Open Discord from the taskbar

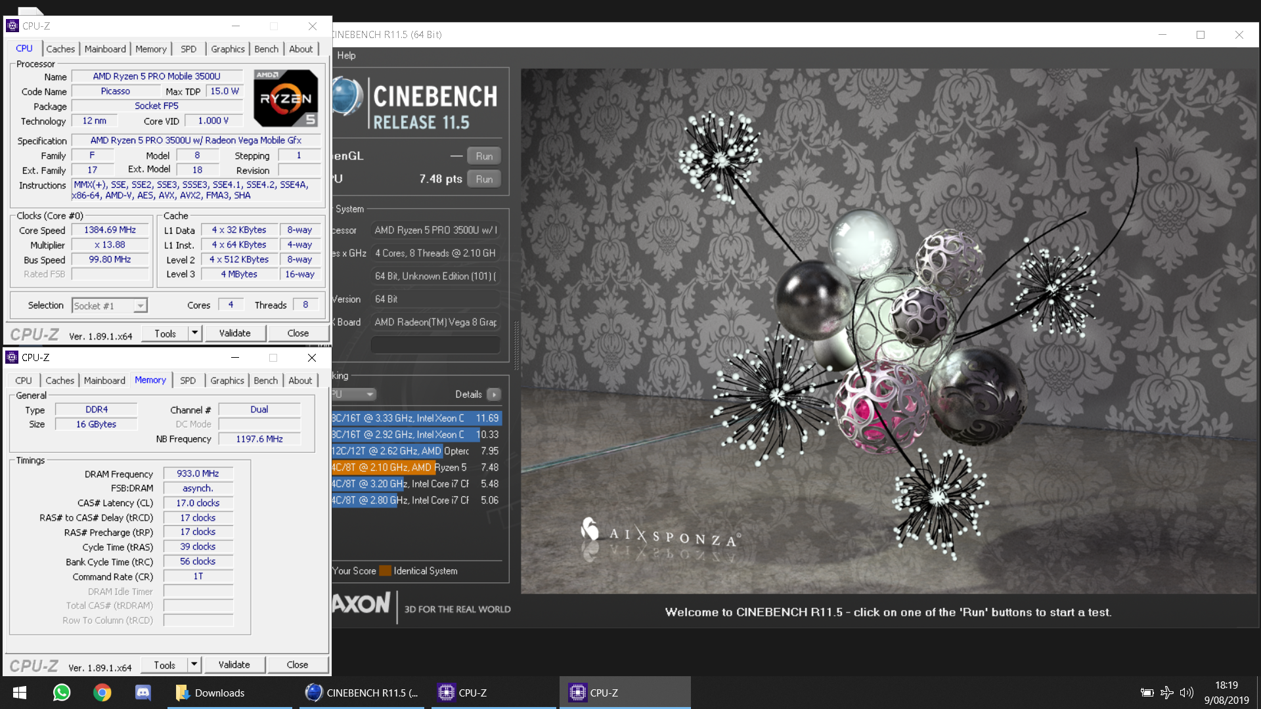[x=143, y=693]
